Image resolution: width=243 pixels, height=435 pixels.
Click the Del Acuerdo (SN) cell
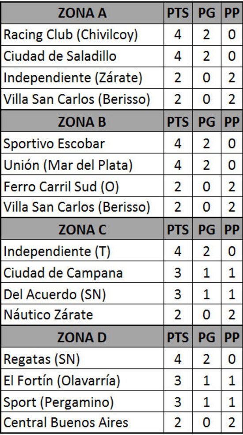[82, 294]
